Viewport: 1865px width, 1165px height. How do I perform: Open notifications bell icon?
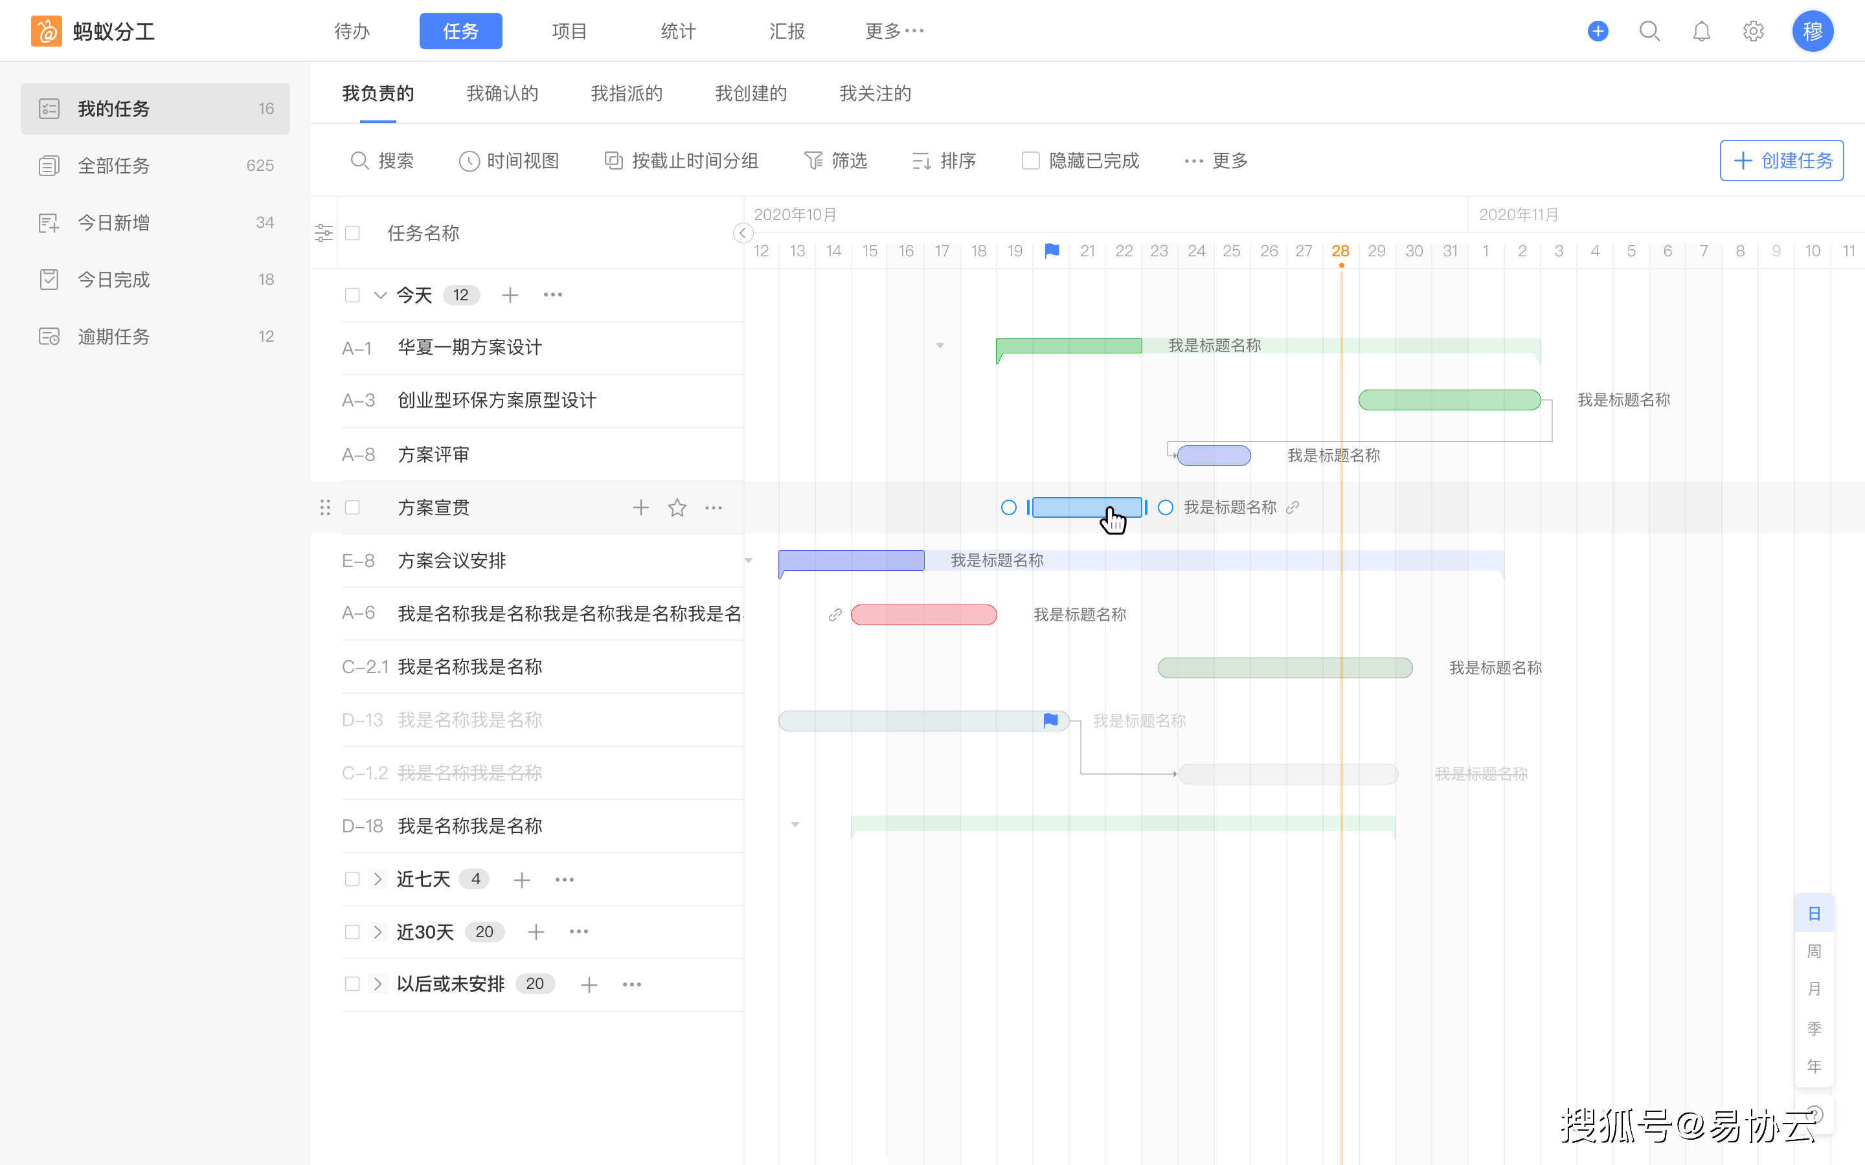[x=1702, y=31]
